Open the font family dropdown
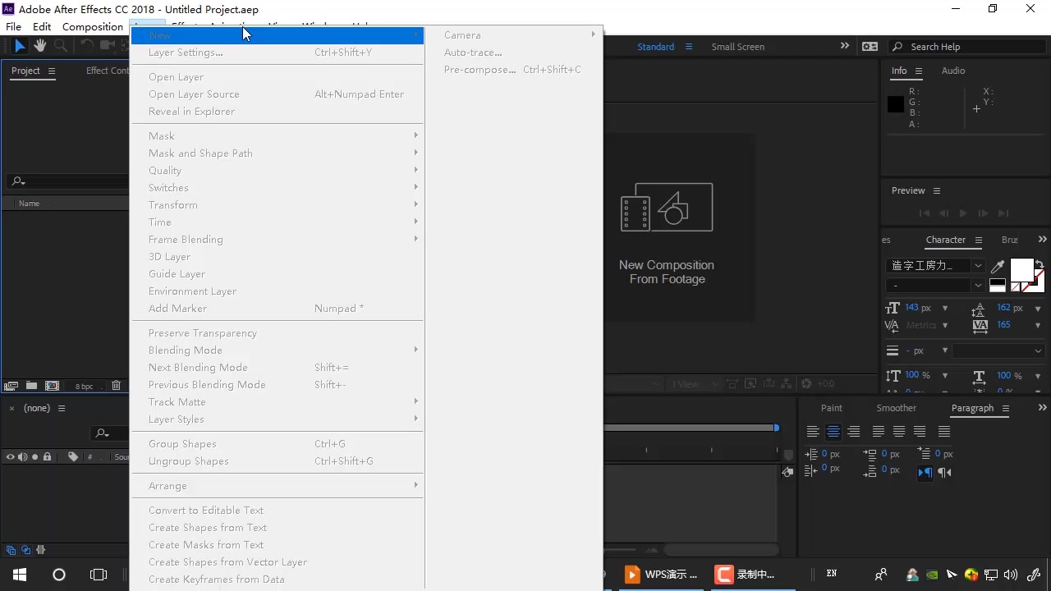The image size is (1051, 591). pos(978,266)
